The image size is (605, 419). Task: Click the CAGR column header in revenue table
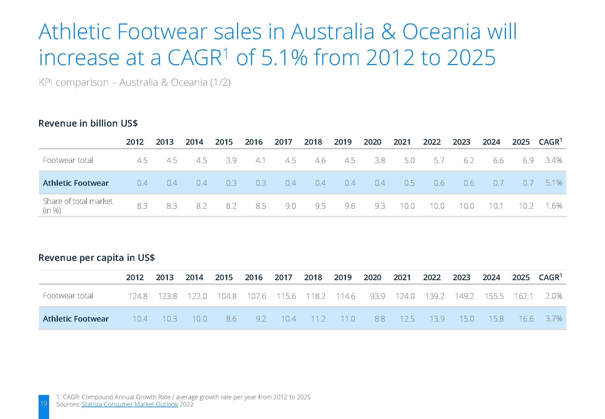coord(550,142)
